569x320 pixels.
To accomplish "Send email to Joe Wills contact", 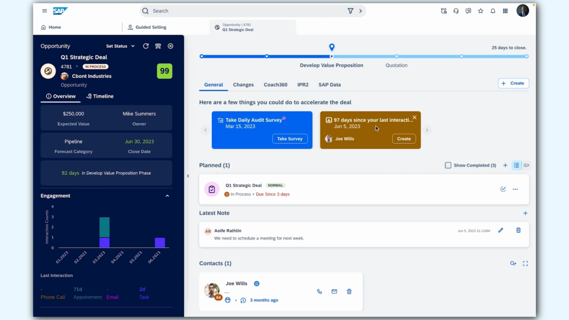I will 334,291.
